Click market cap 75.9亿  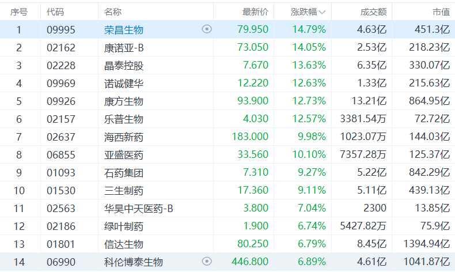tap(435, 226)
